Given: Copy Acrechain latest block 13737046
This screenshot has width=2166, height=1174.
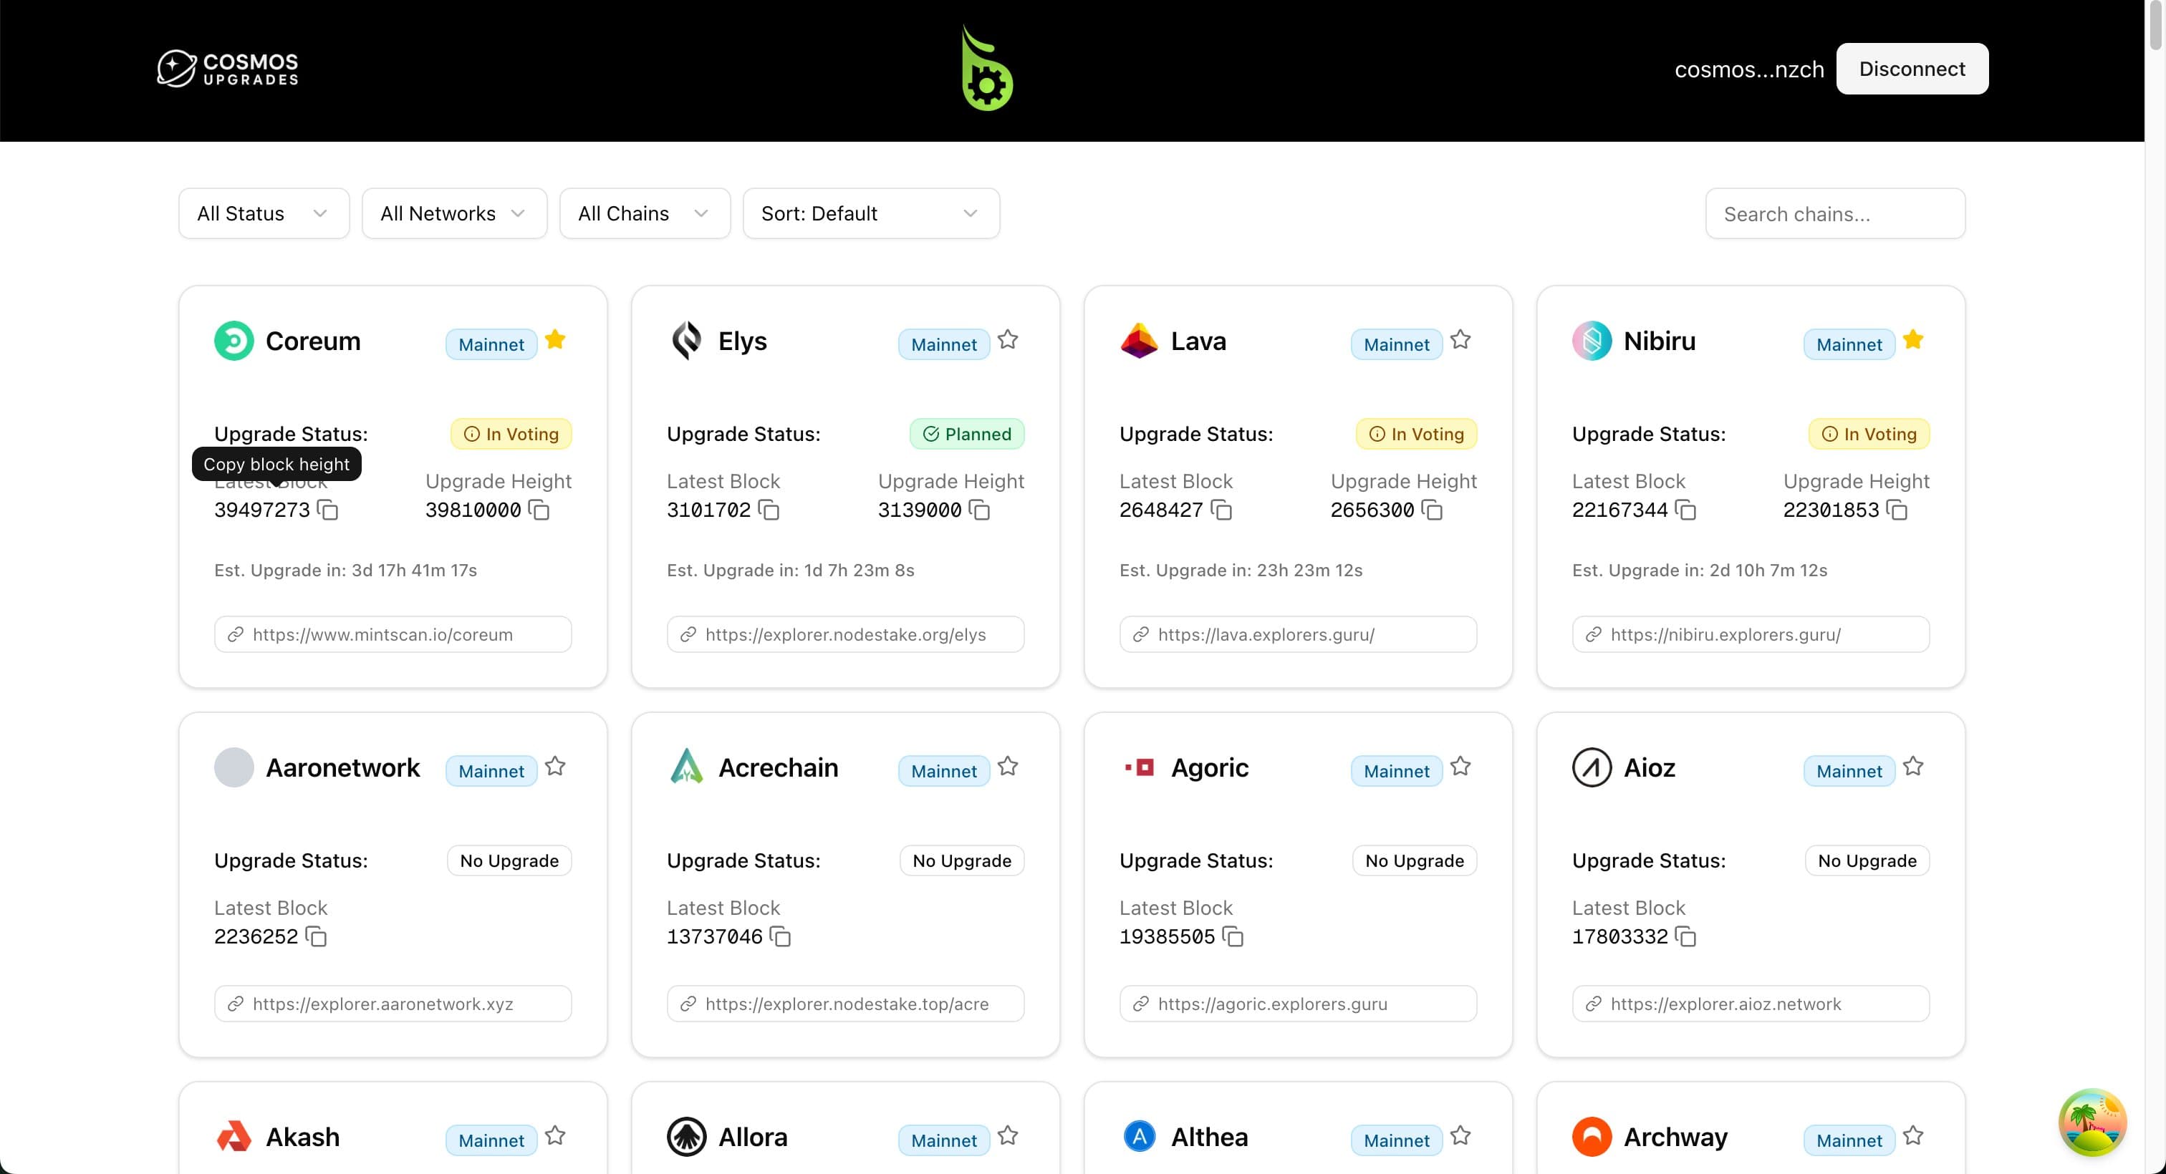Looking at the screenshot, I should (780, 936).
